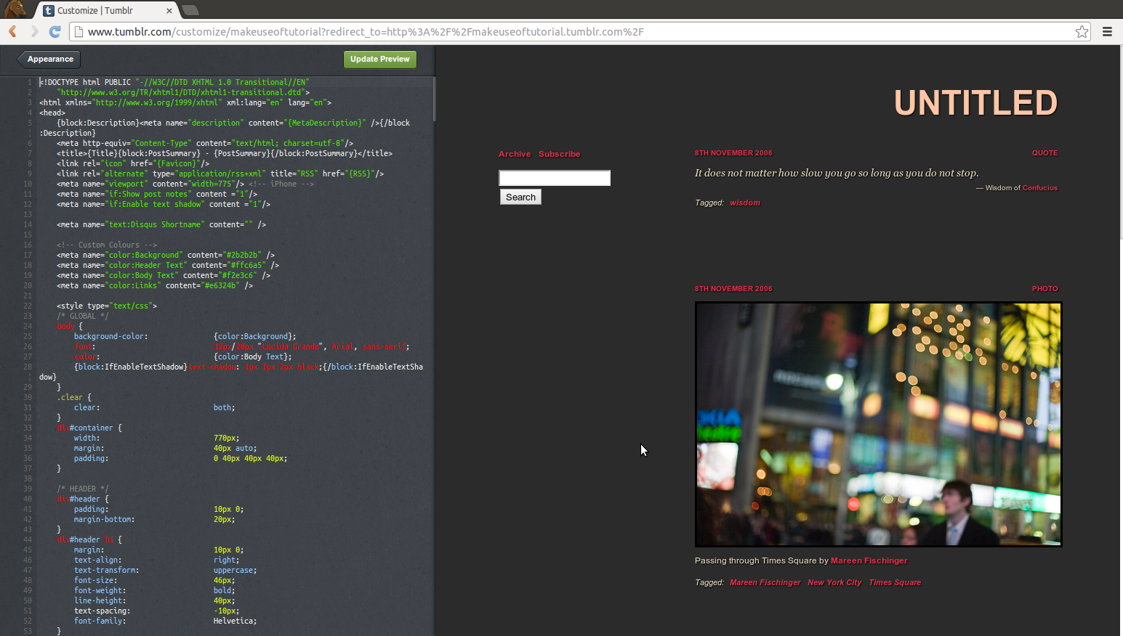Image resolution: width=1123 pixels, height=636 pixels.
Task: Reload the Tumblr customize page
Action: point(55,31)
